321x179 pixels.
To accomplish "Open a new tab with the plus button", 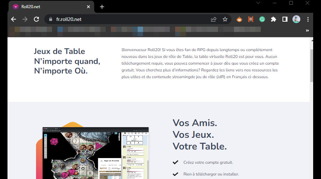I will [102, 7].
